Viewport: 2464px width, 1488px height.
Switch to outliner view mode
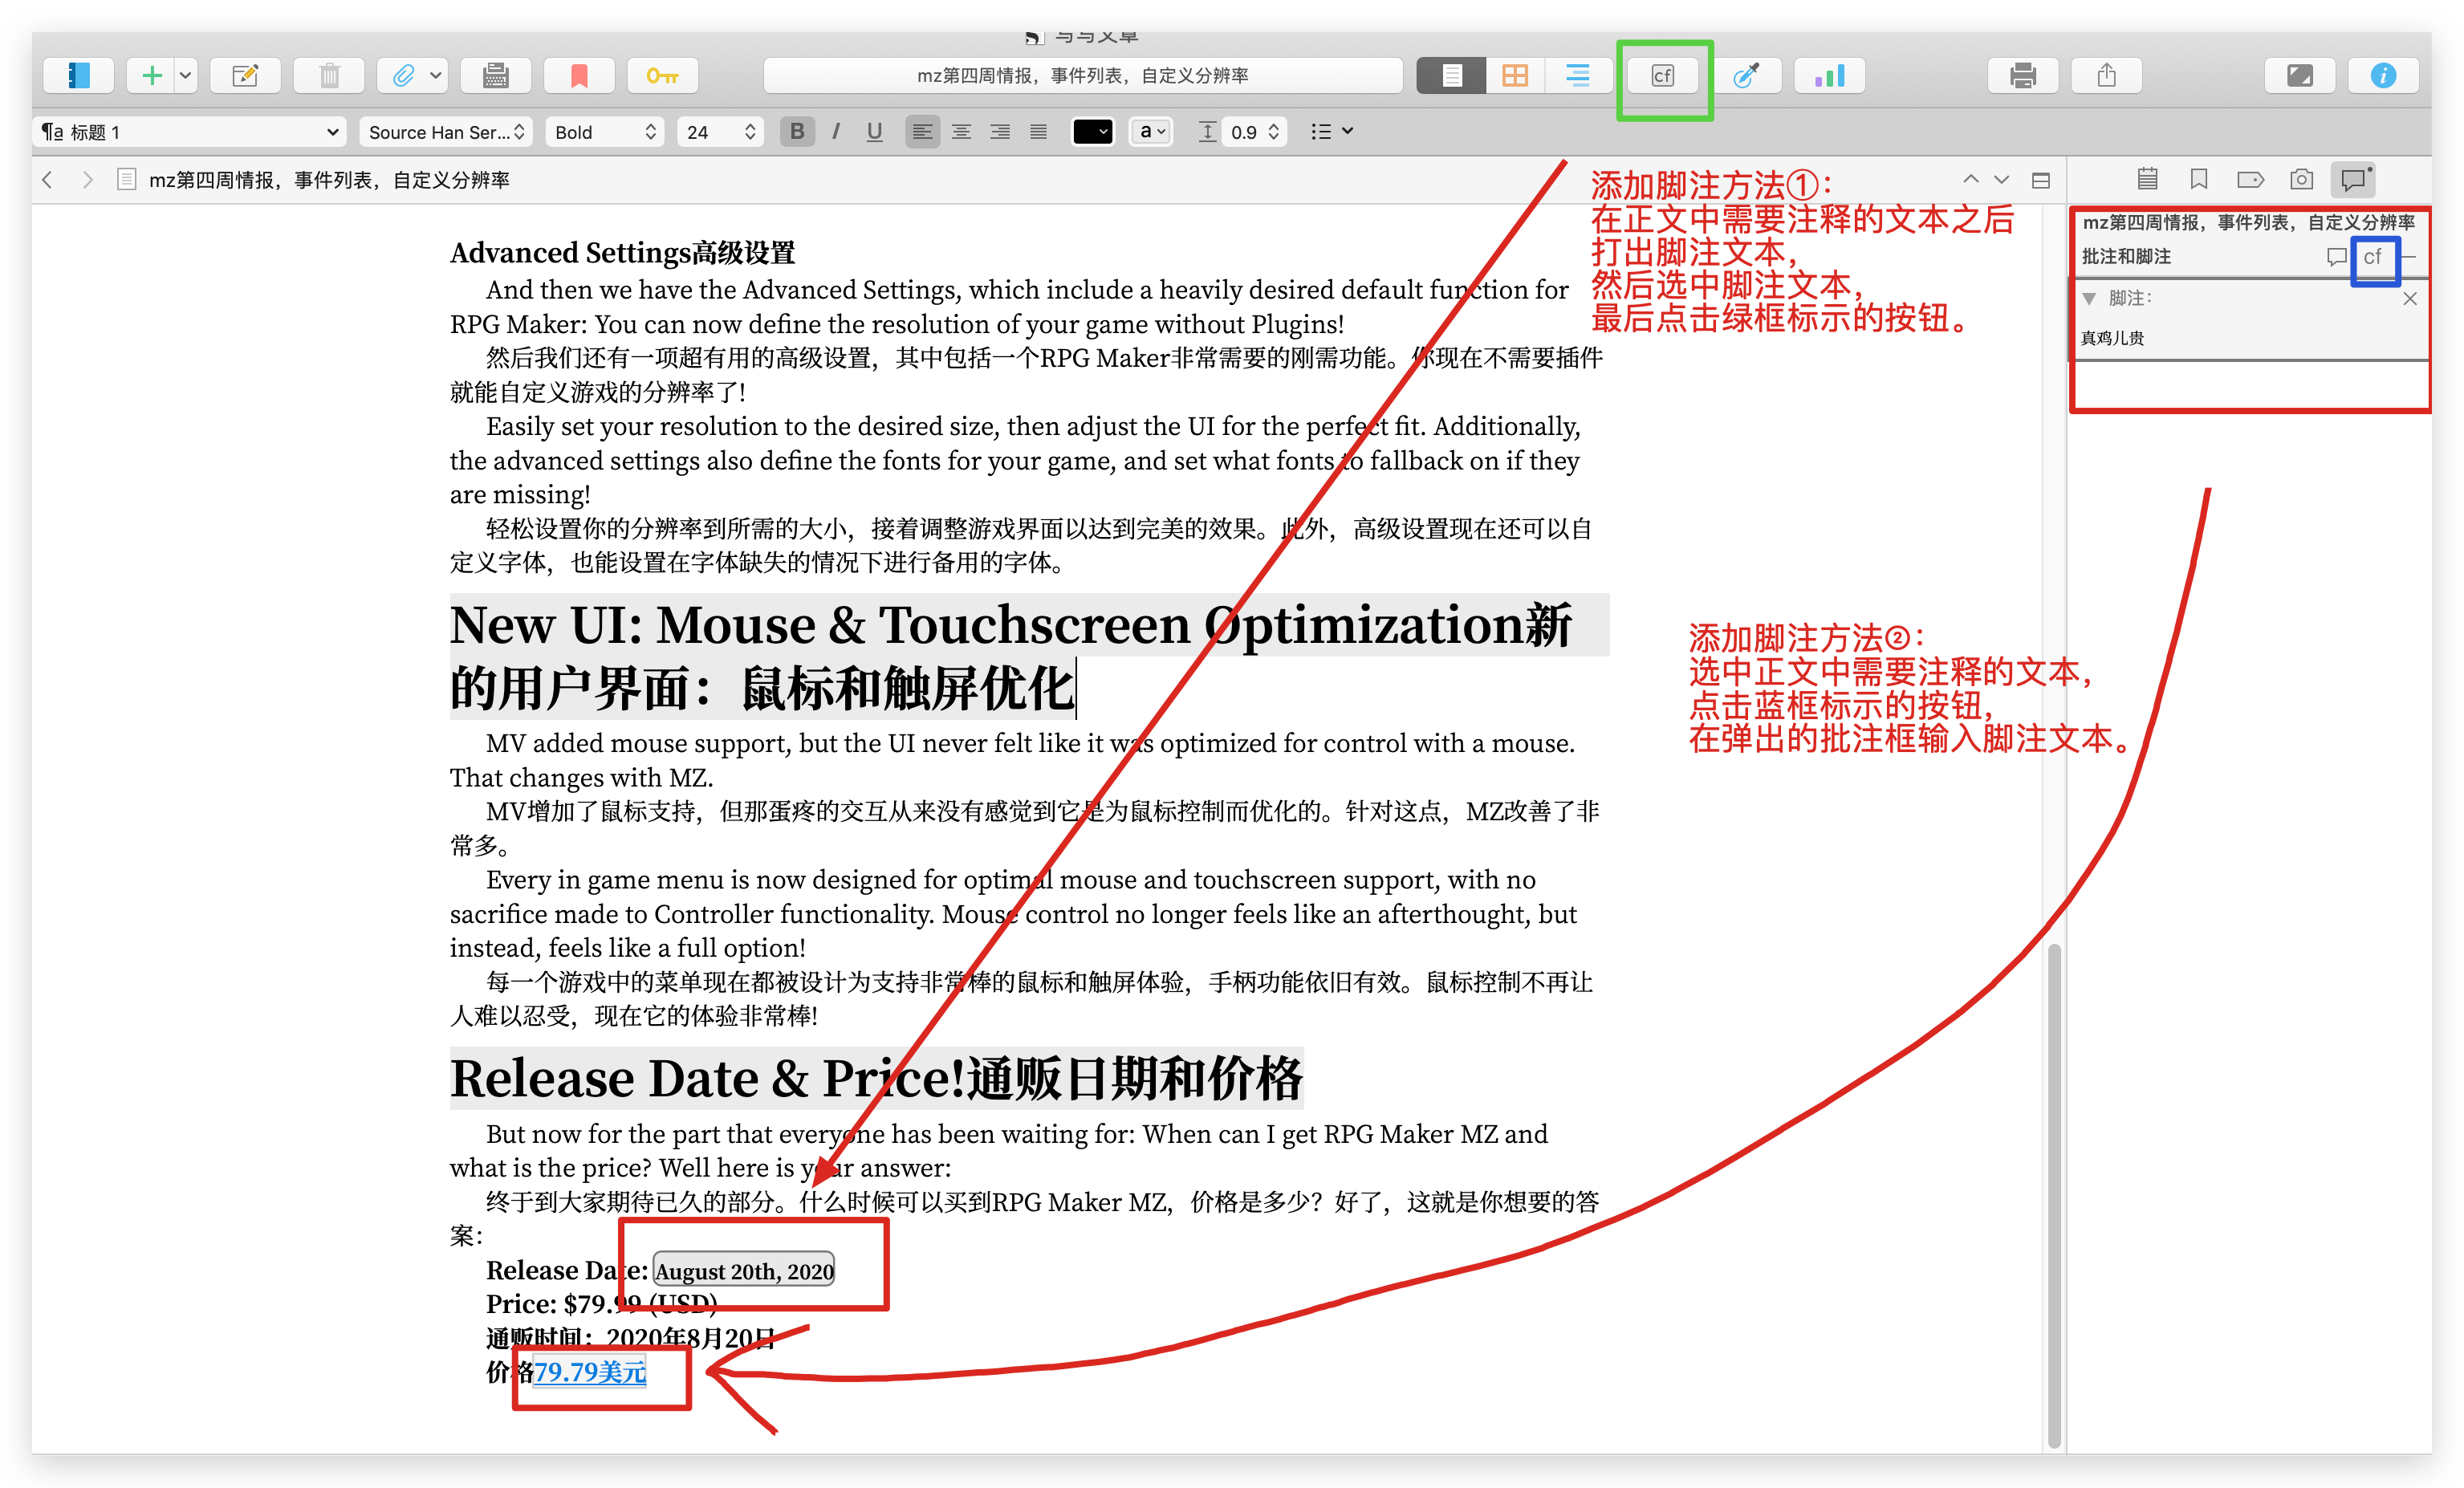pos(1577,75)
